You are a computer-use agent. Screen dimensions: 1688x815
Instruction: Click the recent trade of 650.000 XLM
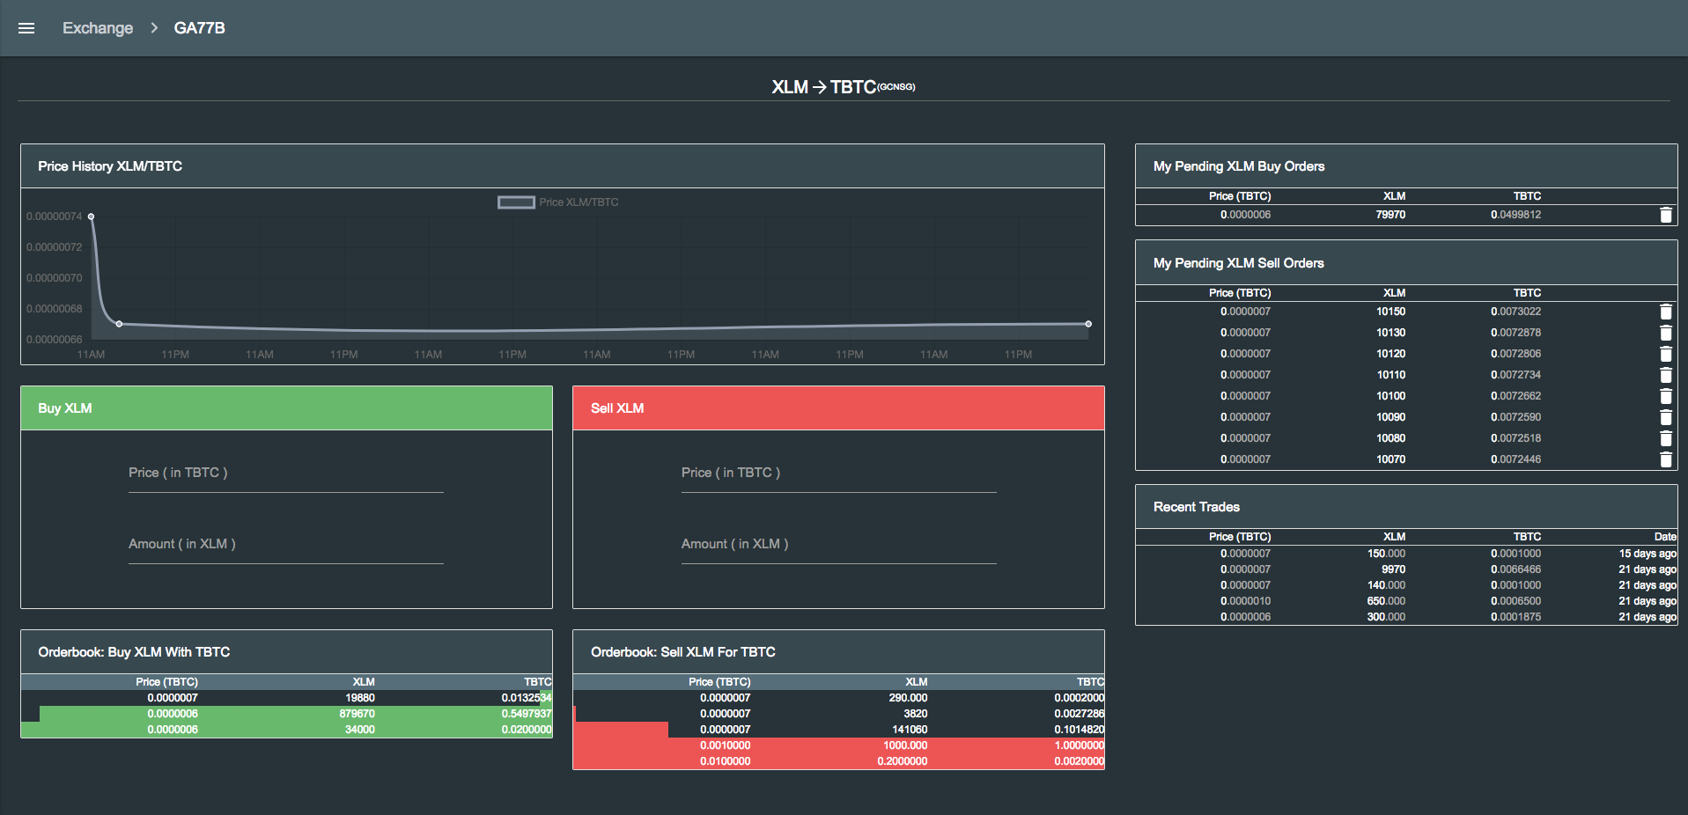[x=1406, y=601]
